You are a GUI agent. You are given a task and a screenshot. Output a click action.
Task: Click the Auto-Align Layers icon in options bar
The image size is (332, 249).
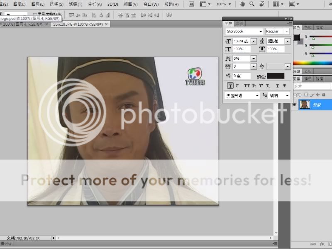pos(169,15)
